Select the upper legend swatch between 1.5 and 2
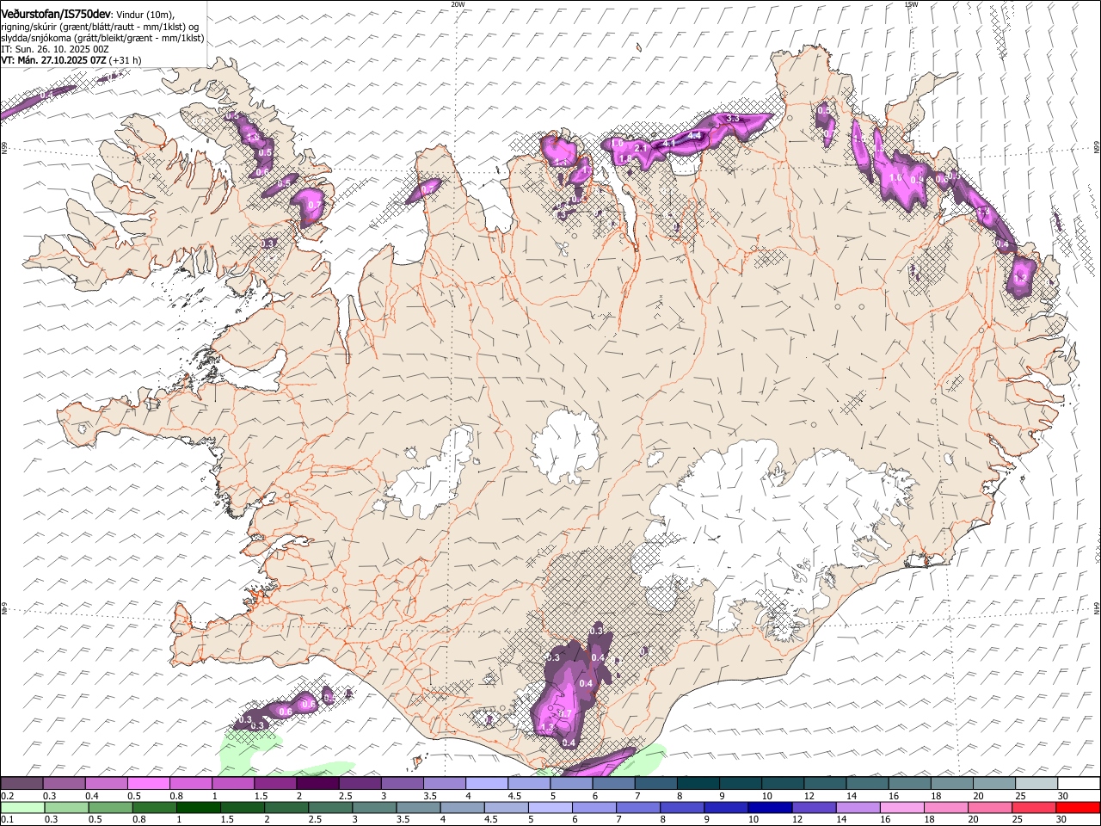Viewport: 1101px width, 826px height. (275, 784)
